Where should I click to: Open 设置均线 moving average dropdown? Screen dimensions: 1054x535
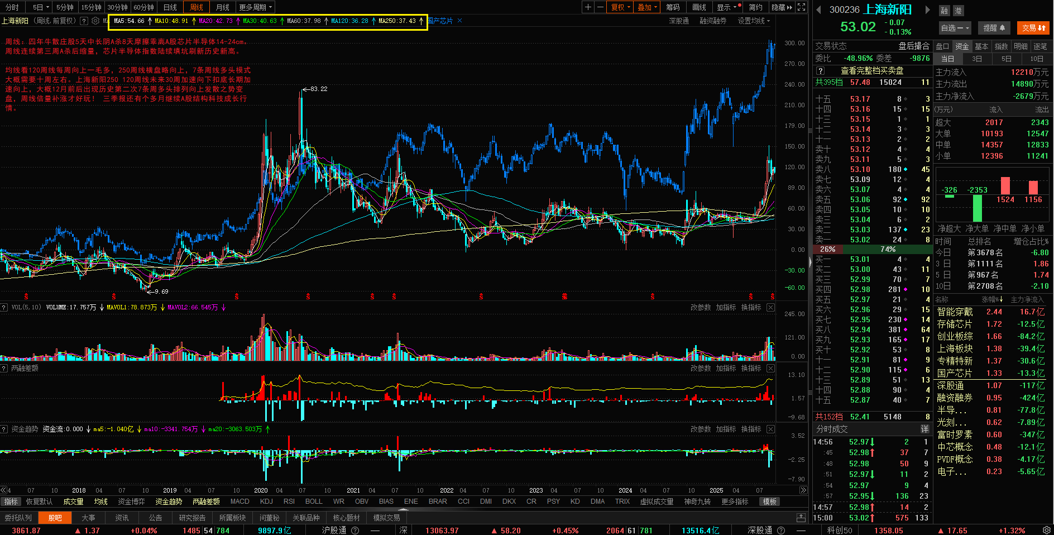pos(754,21)
